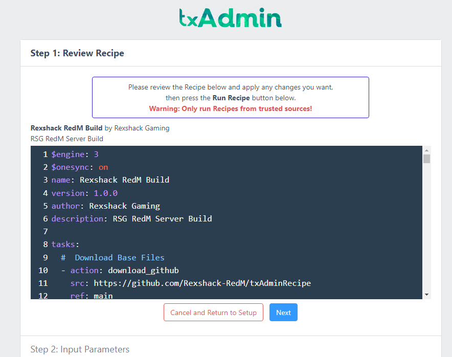452x357 pixels.
Task: Click the 'name: Rexshack RedM Build' line
Action: click(110, 180)
